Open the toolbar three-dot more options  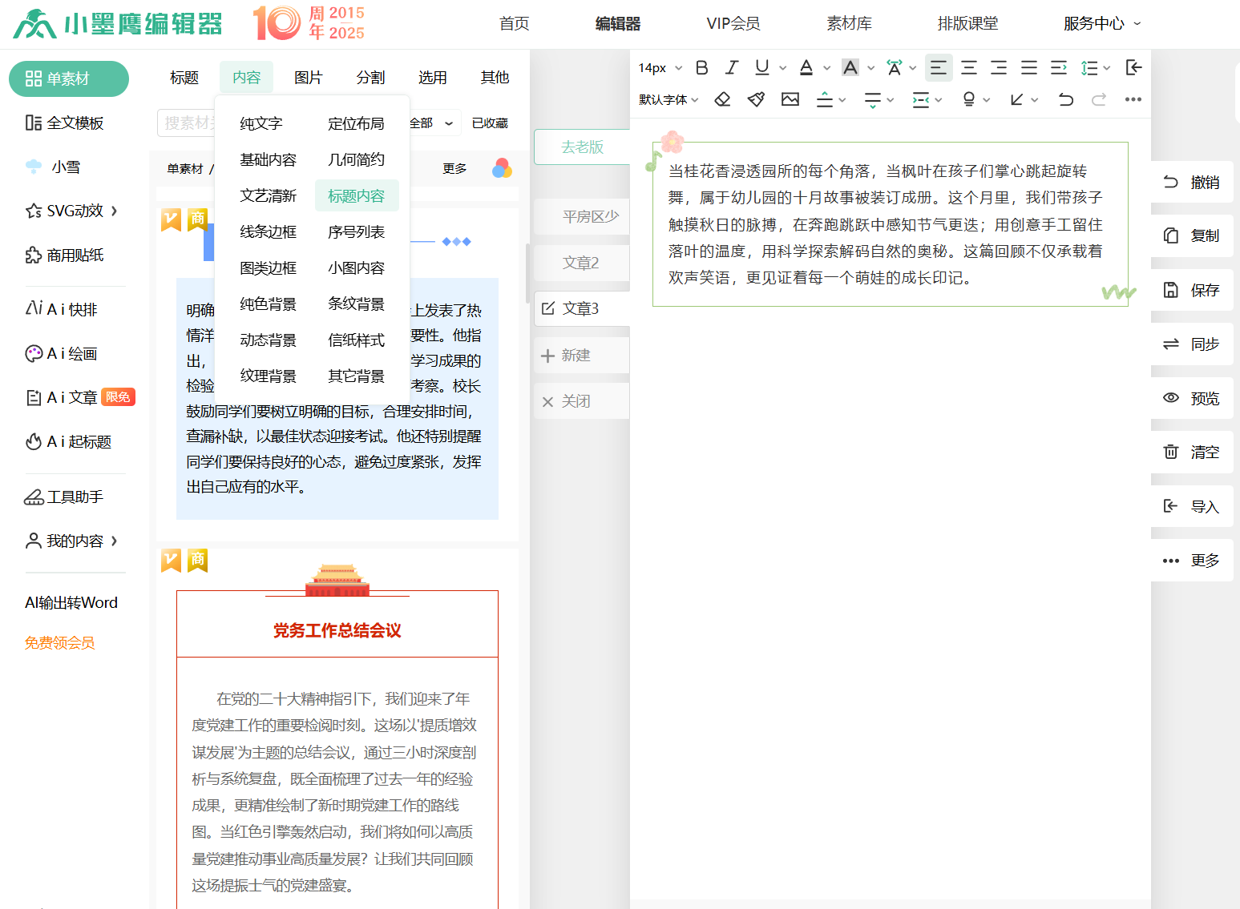point(1133,99)
